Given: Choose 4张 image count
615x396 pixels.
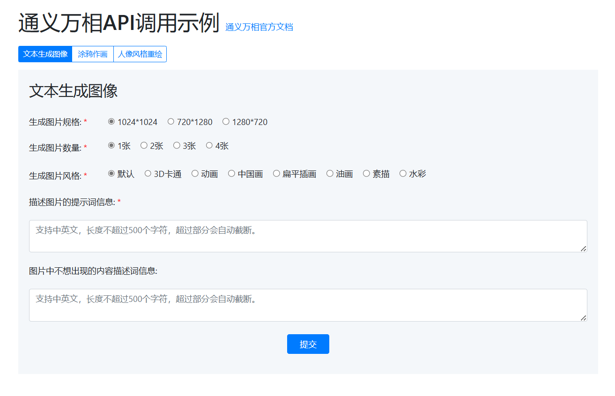Looking at the screenshot, I should [209, 146].
